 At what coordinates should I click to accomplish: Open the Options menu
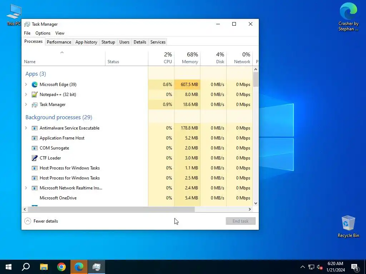(x=43, y=33)
